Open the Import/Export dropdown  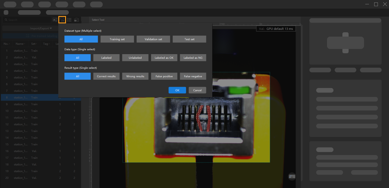(41, 28)
